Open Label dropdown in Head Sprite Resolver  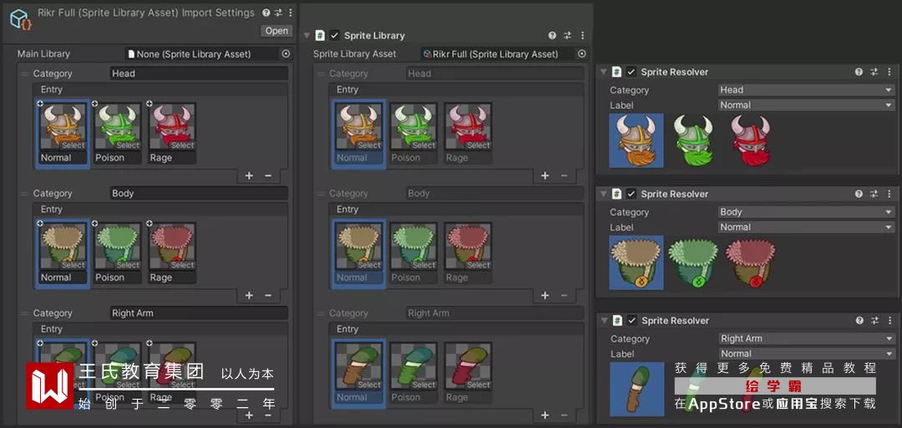806,105
